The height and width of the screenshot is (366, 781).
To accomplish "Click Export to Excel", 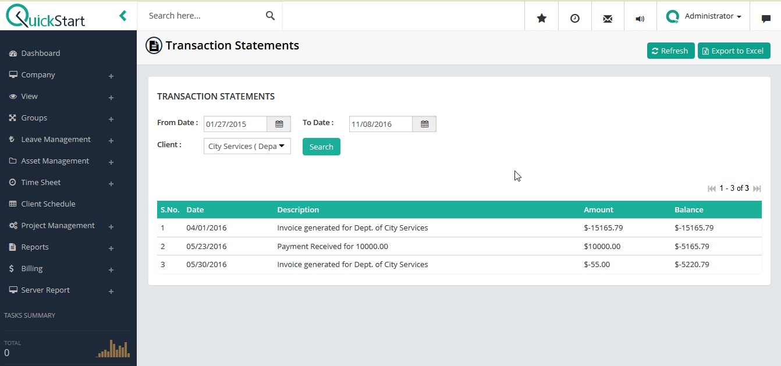I will [x=733, y=51].
